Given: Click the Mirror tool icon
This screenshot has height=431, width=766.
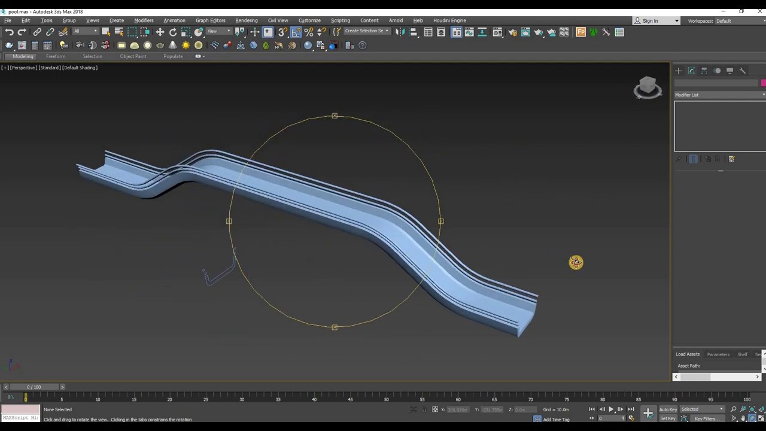Looking at the screenshot, I should (x=400, y=32).
